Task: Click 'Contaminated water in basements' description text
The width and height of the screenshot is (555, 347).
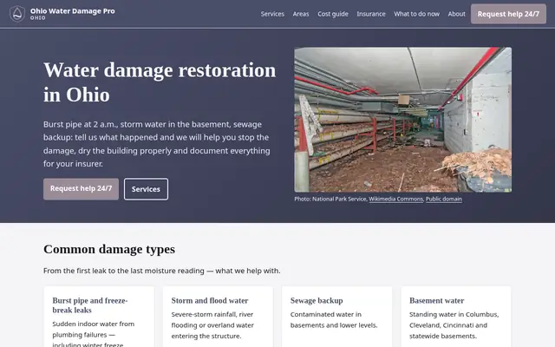Action: [x=334, y=320]
